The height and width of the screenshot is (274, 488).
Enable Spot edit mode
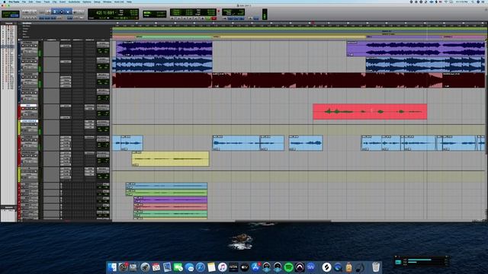pos(14,13)
